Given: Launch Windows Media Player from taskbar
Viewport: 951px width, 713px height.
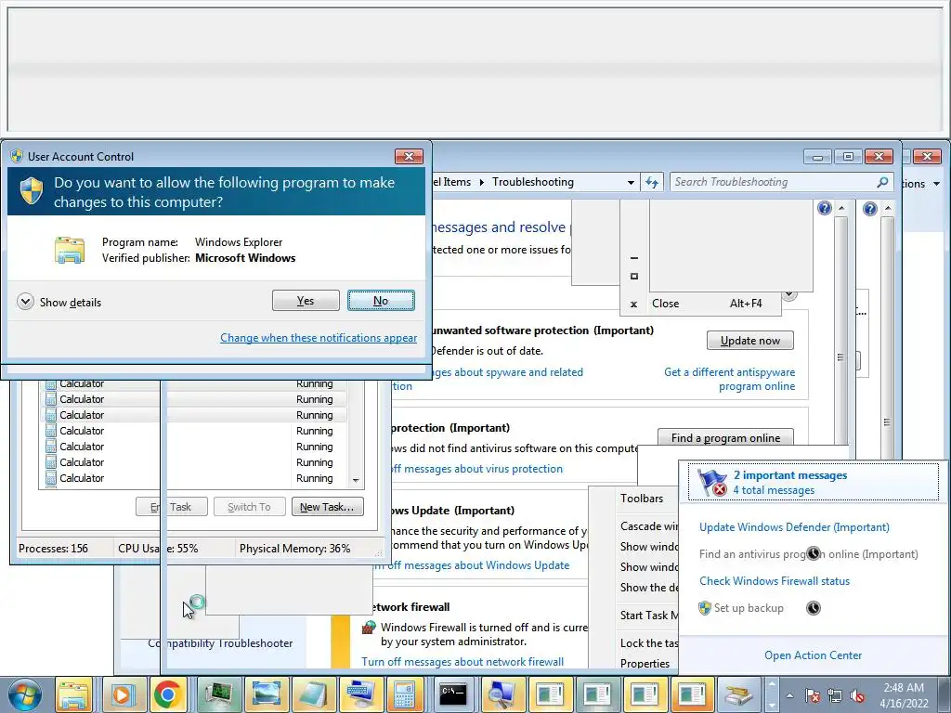Looking at the screenshot, I should click(122, 694).
